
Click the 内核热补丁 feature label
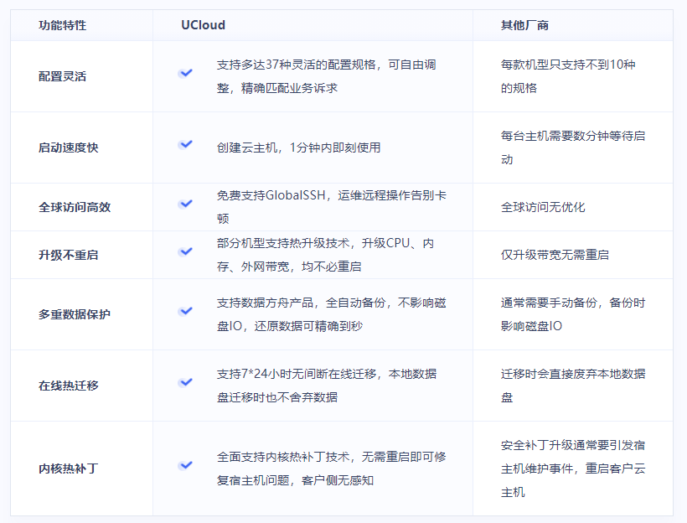(69, 469)
